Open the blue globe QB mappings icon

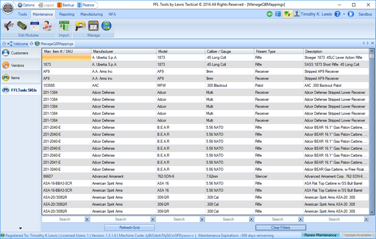pos(107,26)
